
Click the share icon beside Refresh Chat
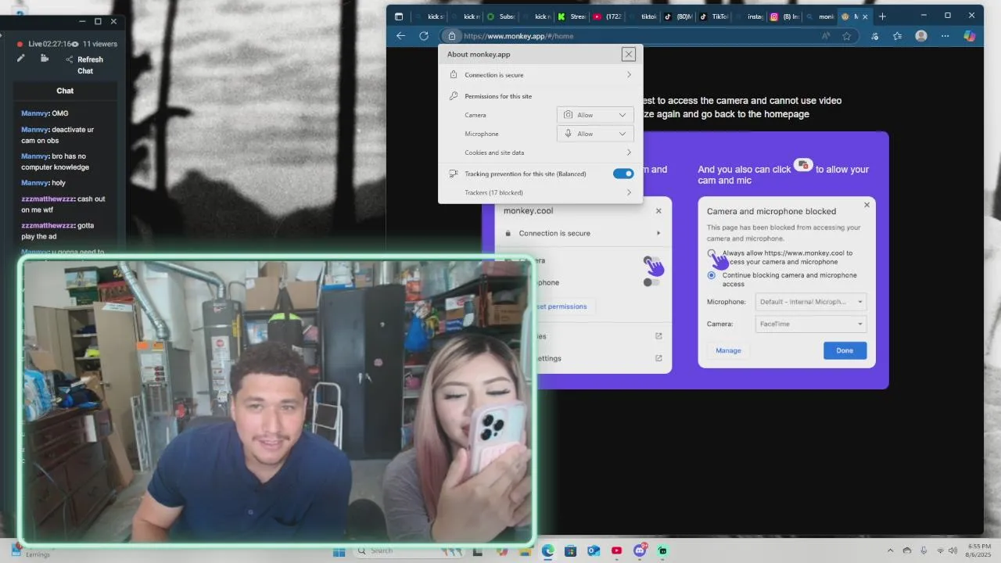[69, 59]
